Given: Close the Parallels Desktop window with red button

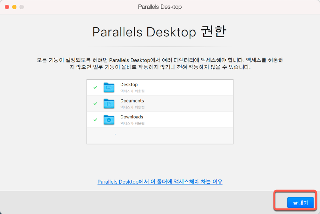Looking at the screenshot, I should tap(7, 7).
